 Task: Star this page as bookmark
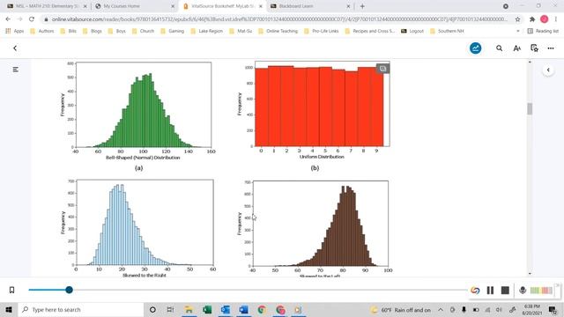point(517,19)
